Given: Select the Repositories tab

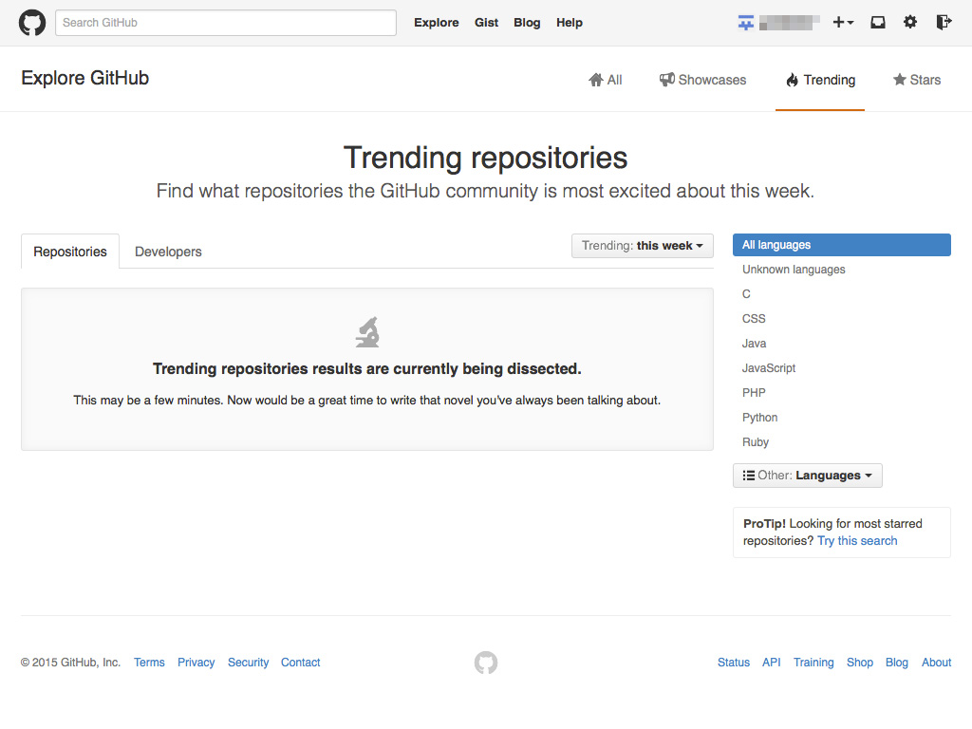Looking at the screenshot, I should coord(70,252).
